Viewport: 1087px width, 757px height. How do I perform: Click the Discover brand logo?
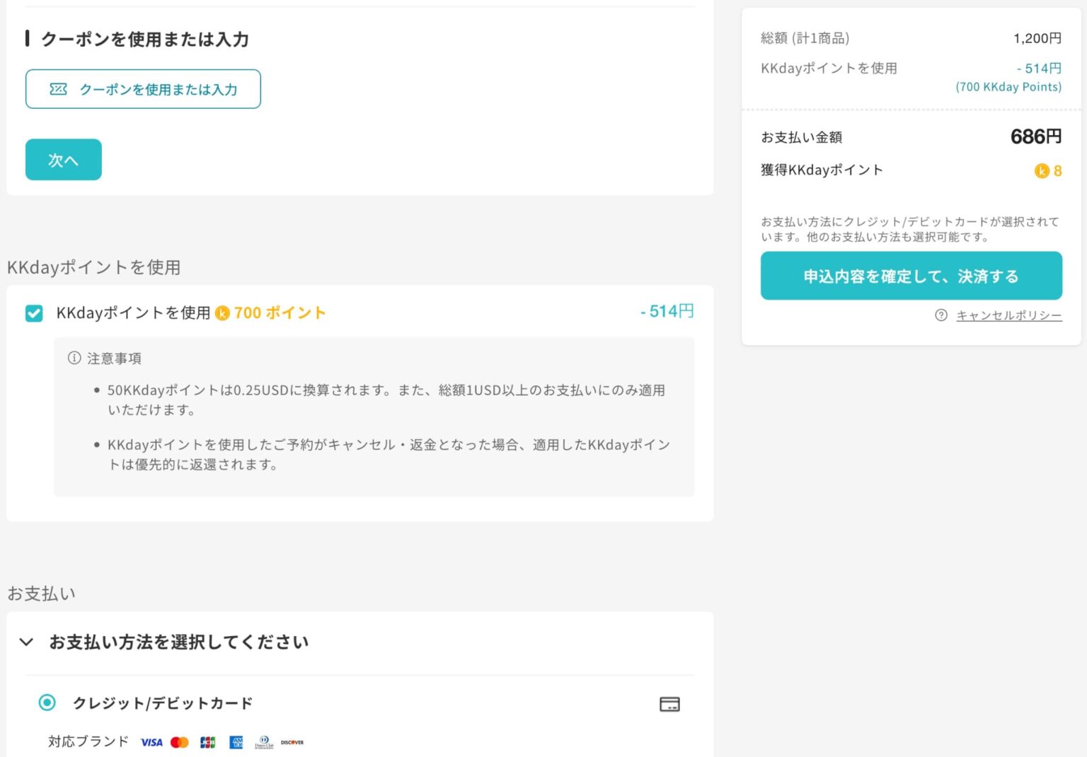(x=291, y=742)
